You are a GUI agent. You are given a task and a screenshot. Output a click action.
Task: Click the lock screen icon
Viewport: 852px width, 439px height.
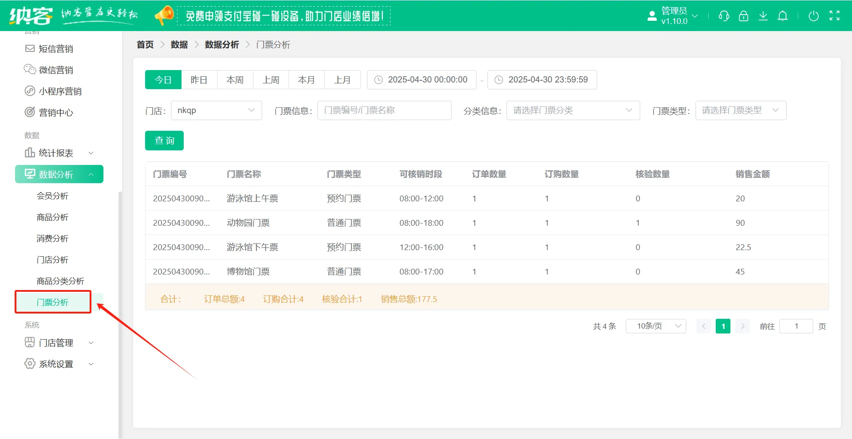[743, 16]
